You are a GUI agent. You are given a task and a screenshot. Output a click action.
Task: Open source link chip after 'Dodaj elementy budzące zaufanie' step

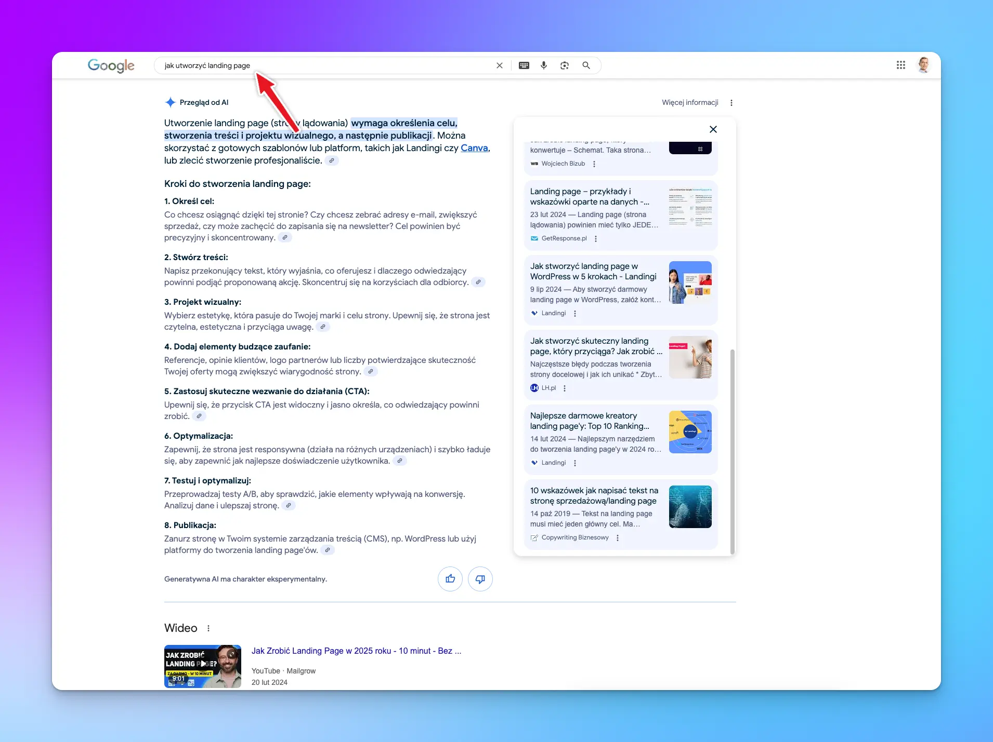(x=371, y=372)
